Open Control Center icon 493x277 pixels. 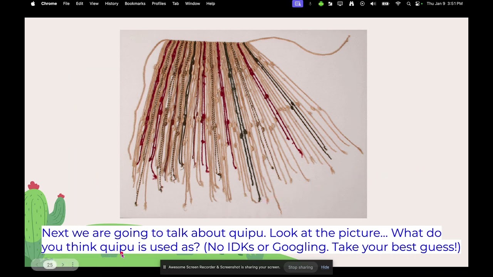418,3
